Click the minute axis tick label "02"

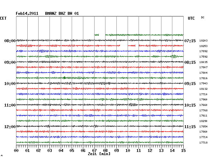[38, 151]
